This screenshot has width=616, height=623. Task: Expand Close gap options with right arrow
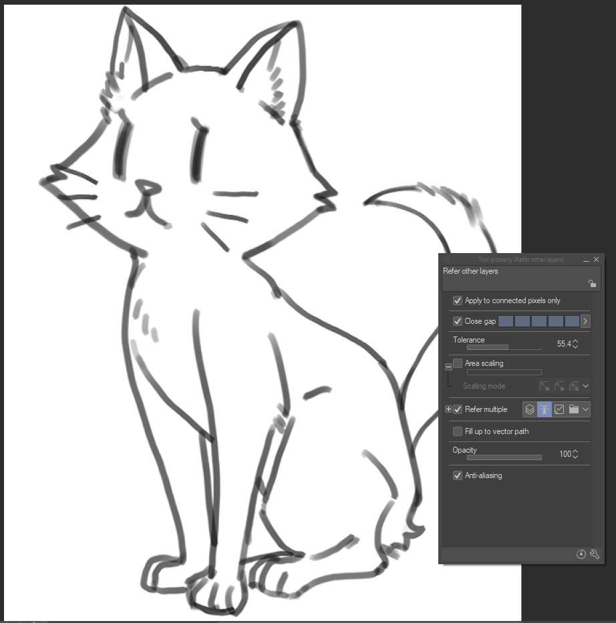[585, 321]
